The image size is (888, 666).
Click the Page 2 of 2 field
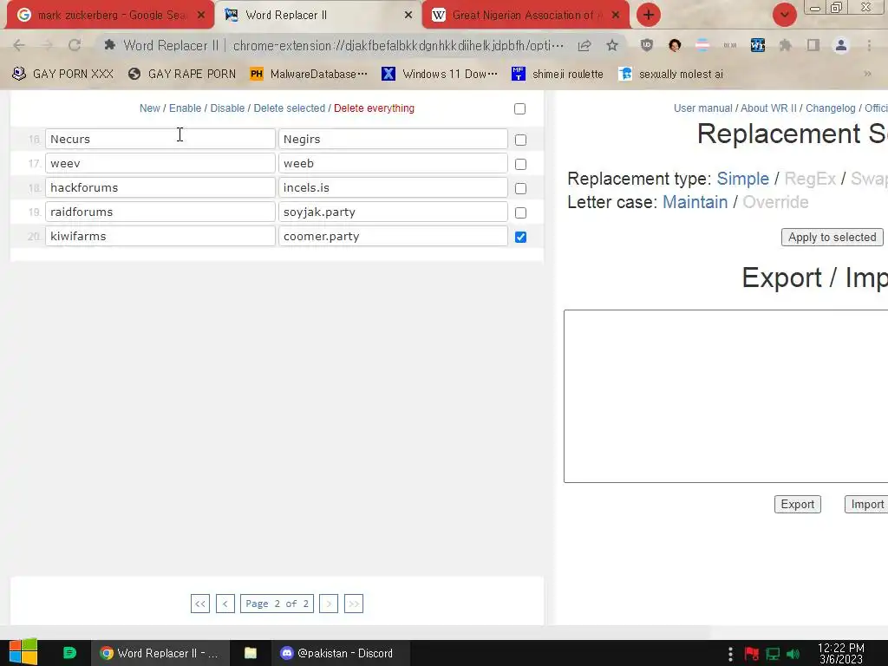[x=277, y=604]
